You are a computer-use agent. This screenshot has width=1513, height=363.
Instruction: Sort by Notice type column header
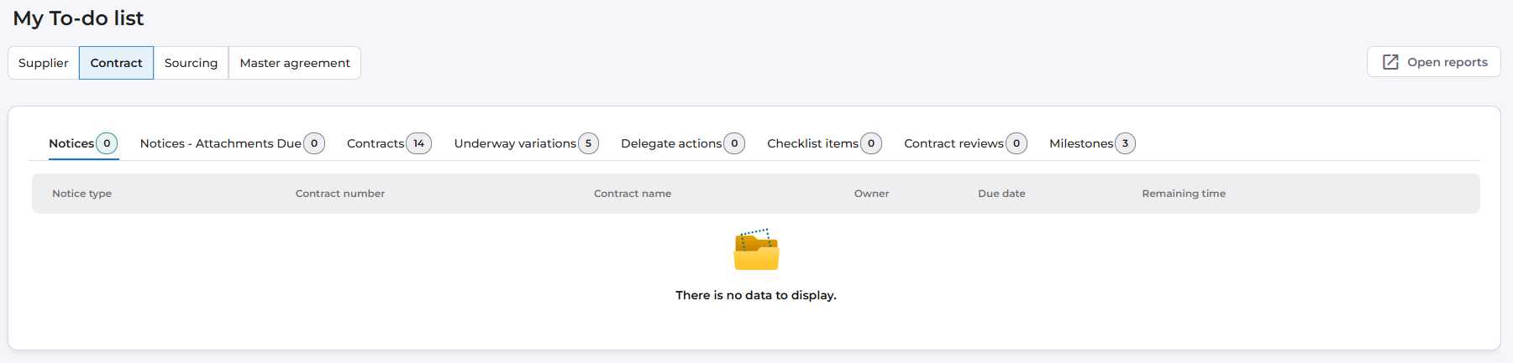click(81, 194)
